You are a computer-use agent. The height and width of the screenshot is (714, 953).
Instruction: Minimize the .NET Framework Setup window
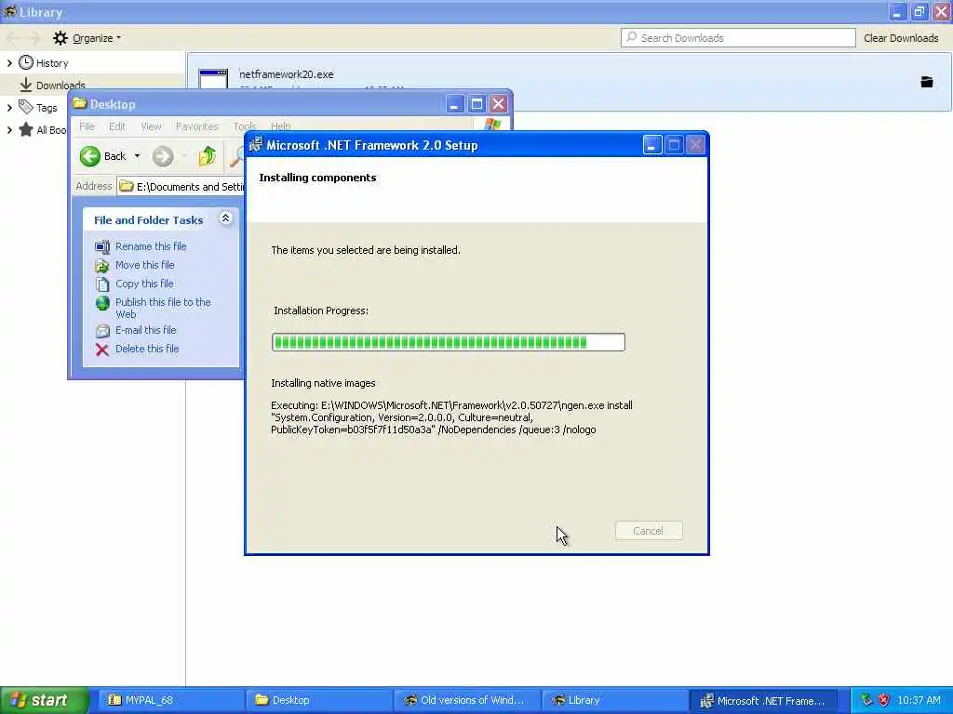[x=651, y=145]
